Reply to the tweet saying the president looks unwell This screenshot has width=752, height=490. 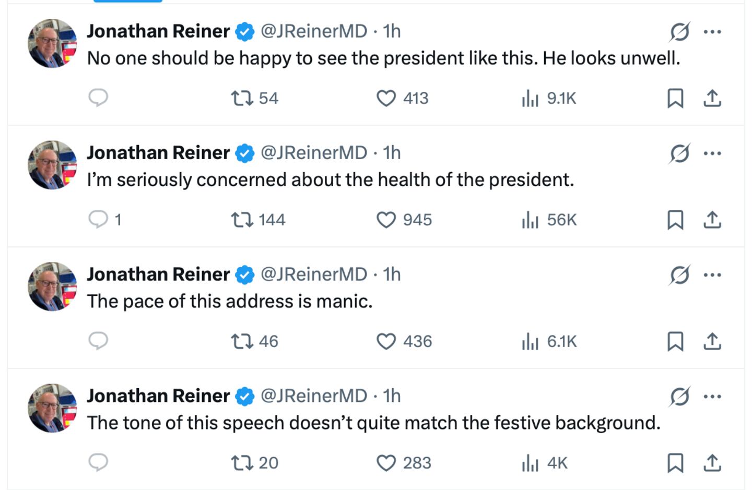click(99, 98)
